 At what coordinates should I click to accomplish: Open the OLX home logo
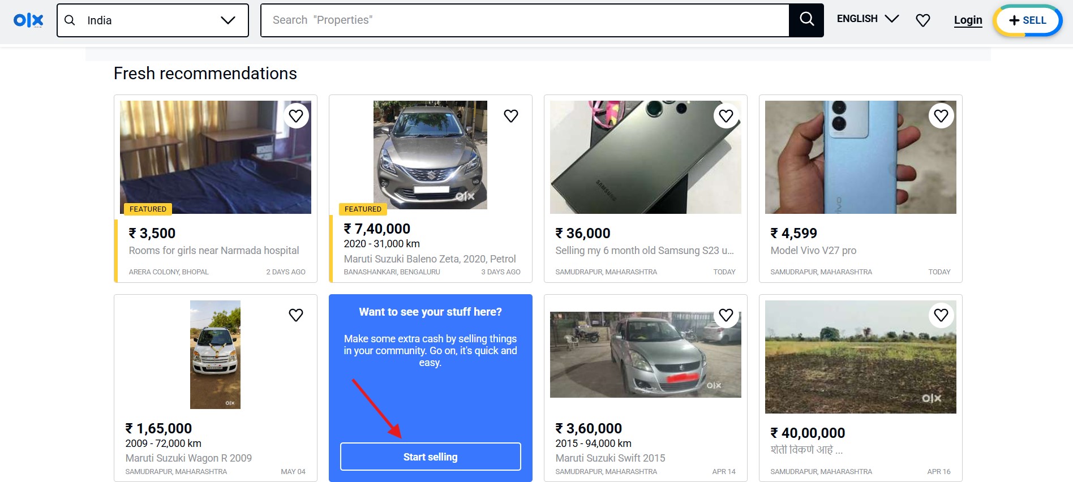[28, 20]
